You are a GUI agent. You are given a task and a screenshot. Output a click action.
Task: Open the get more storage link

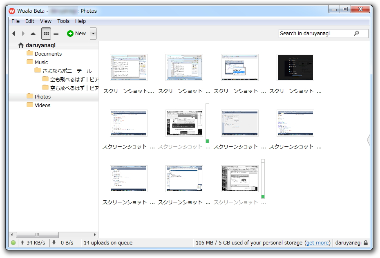tap(317, 242)
